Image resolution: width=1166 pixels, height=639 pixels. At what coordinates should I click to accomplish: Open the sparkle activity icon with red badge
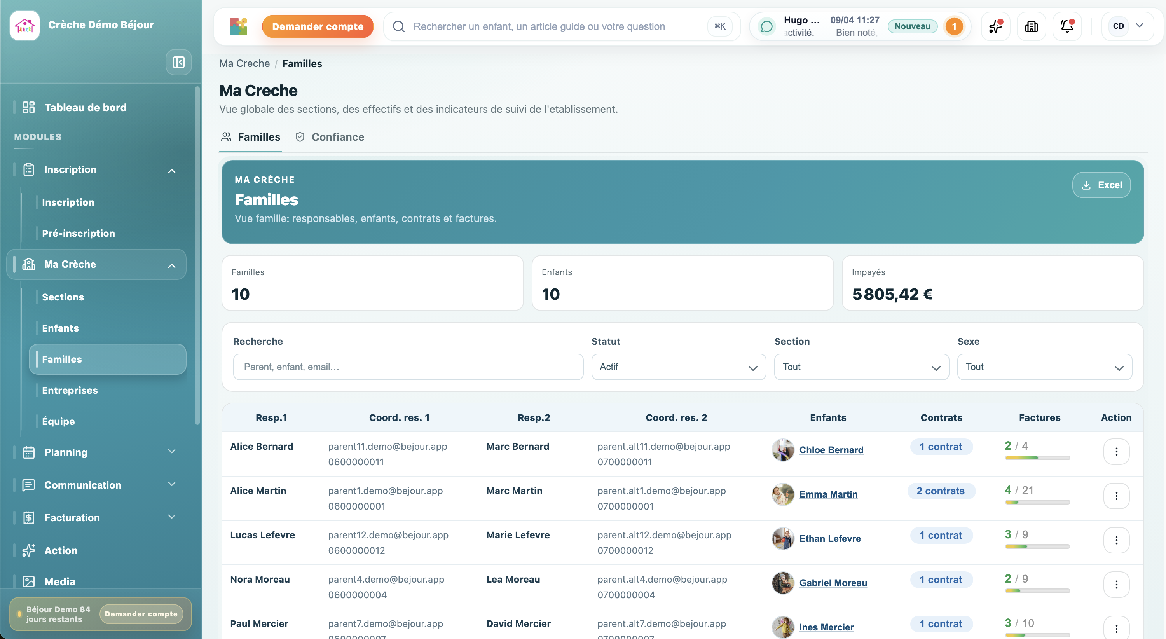point(995,26)
